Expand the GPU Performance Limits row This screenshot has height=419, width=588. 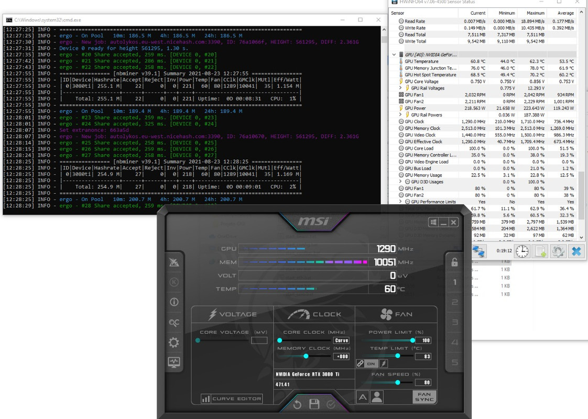coord(400,202)
